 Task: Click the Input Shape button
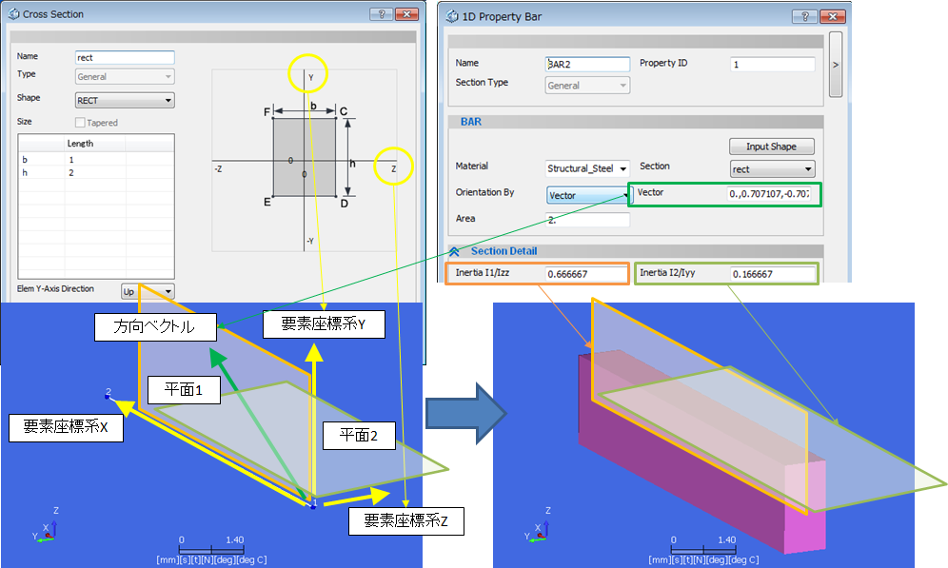coord(772,147)
